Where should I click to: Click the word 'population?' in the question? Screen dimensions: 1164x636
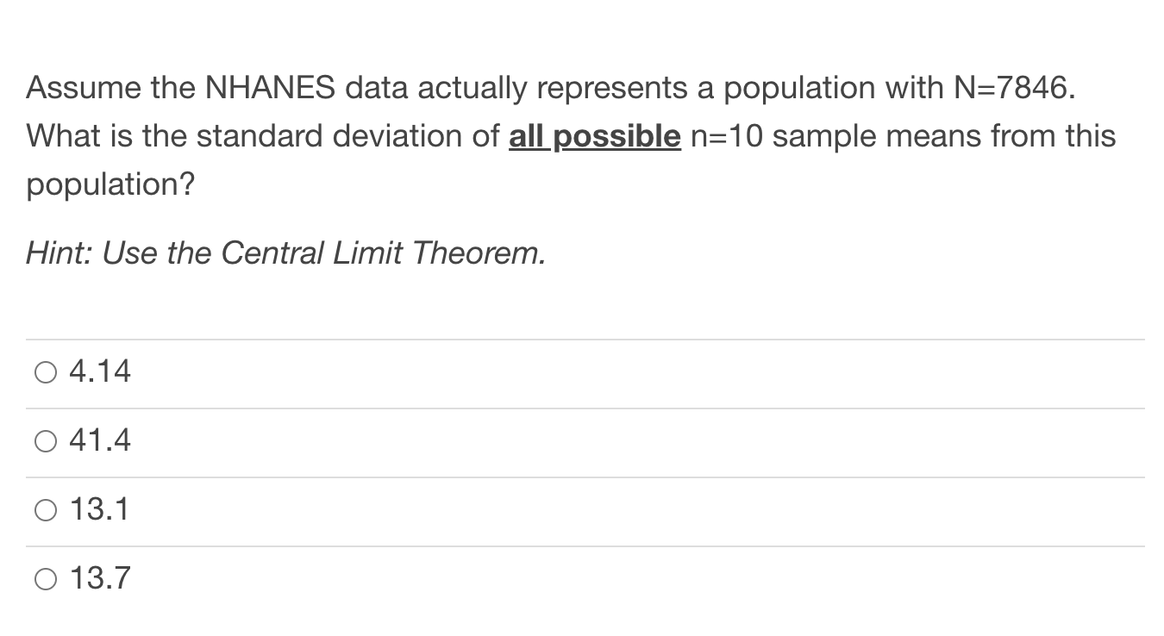click(x=110, y=184)
